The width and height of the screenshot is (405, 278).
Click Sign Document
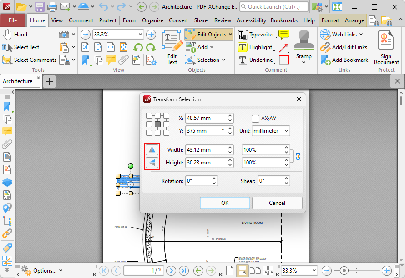[386, 47]
